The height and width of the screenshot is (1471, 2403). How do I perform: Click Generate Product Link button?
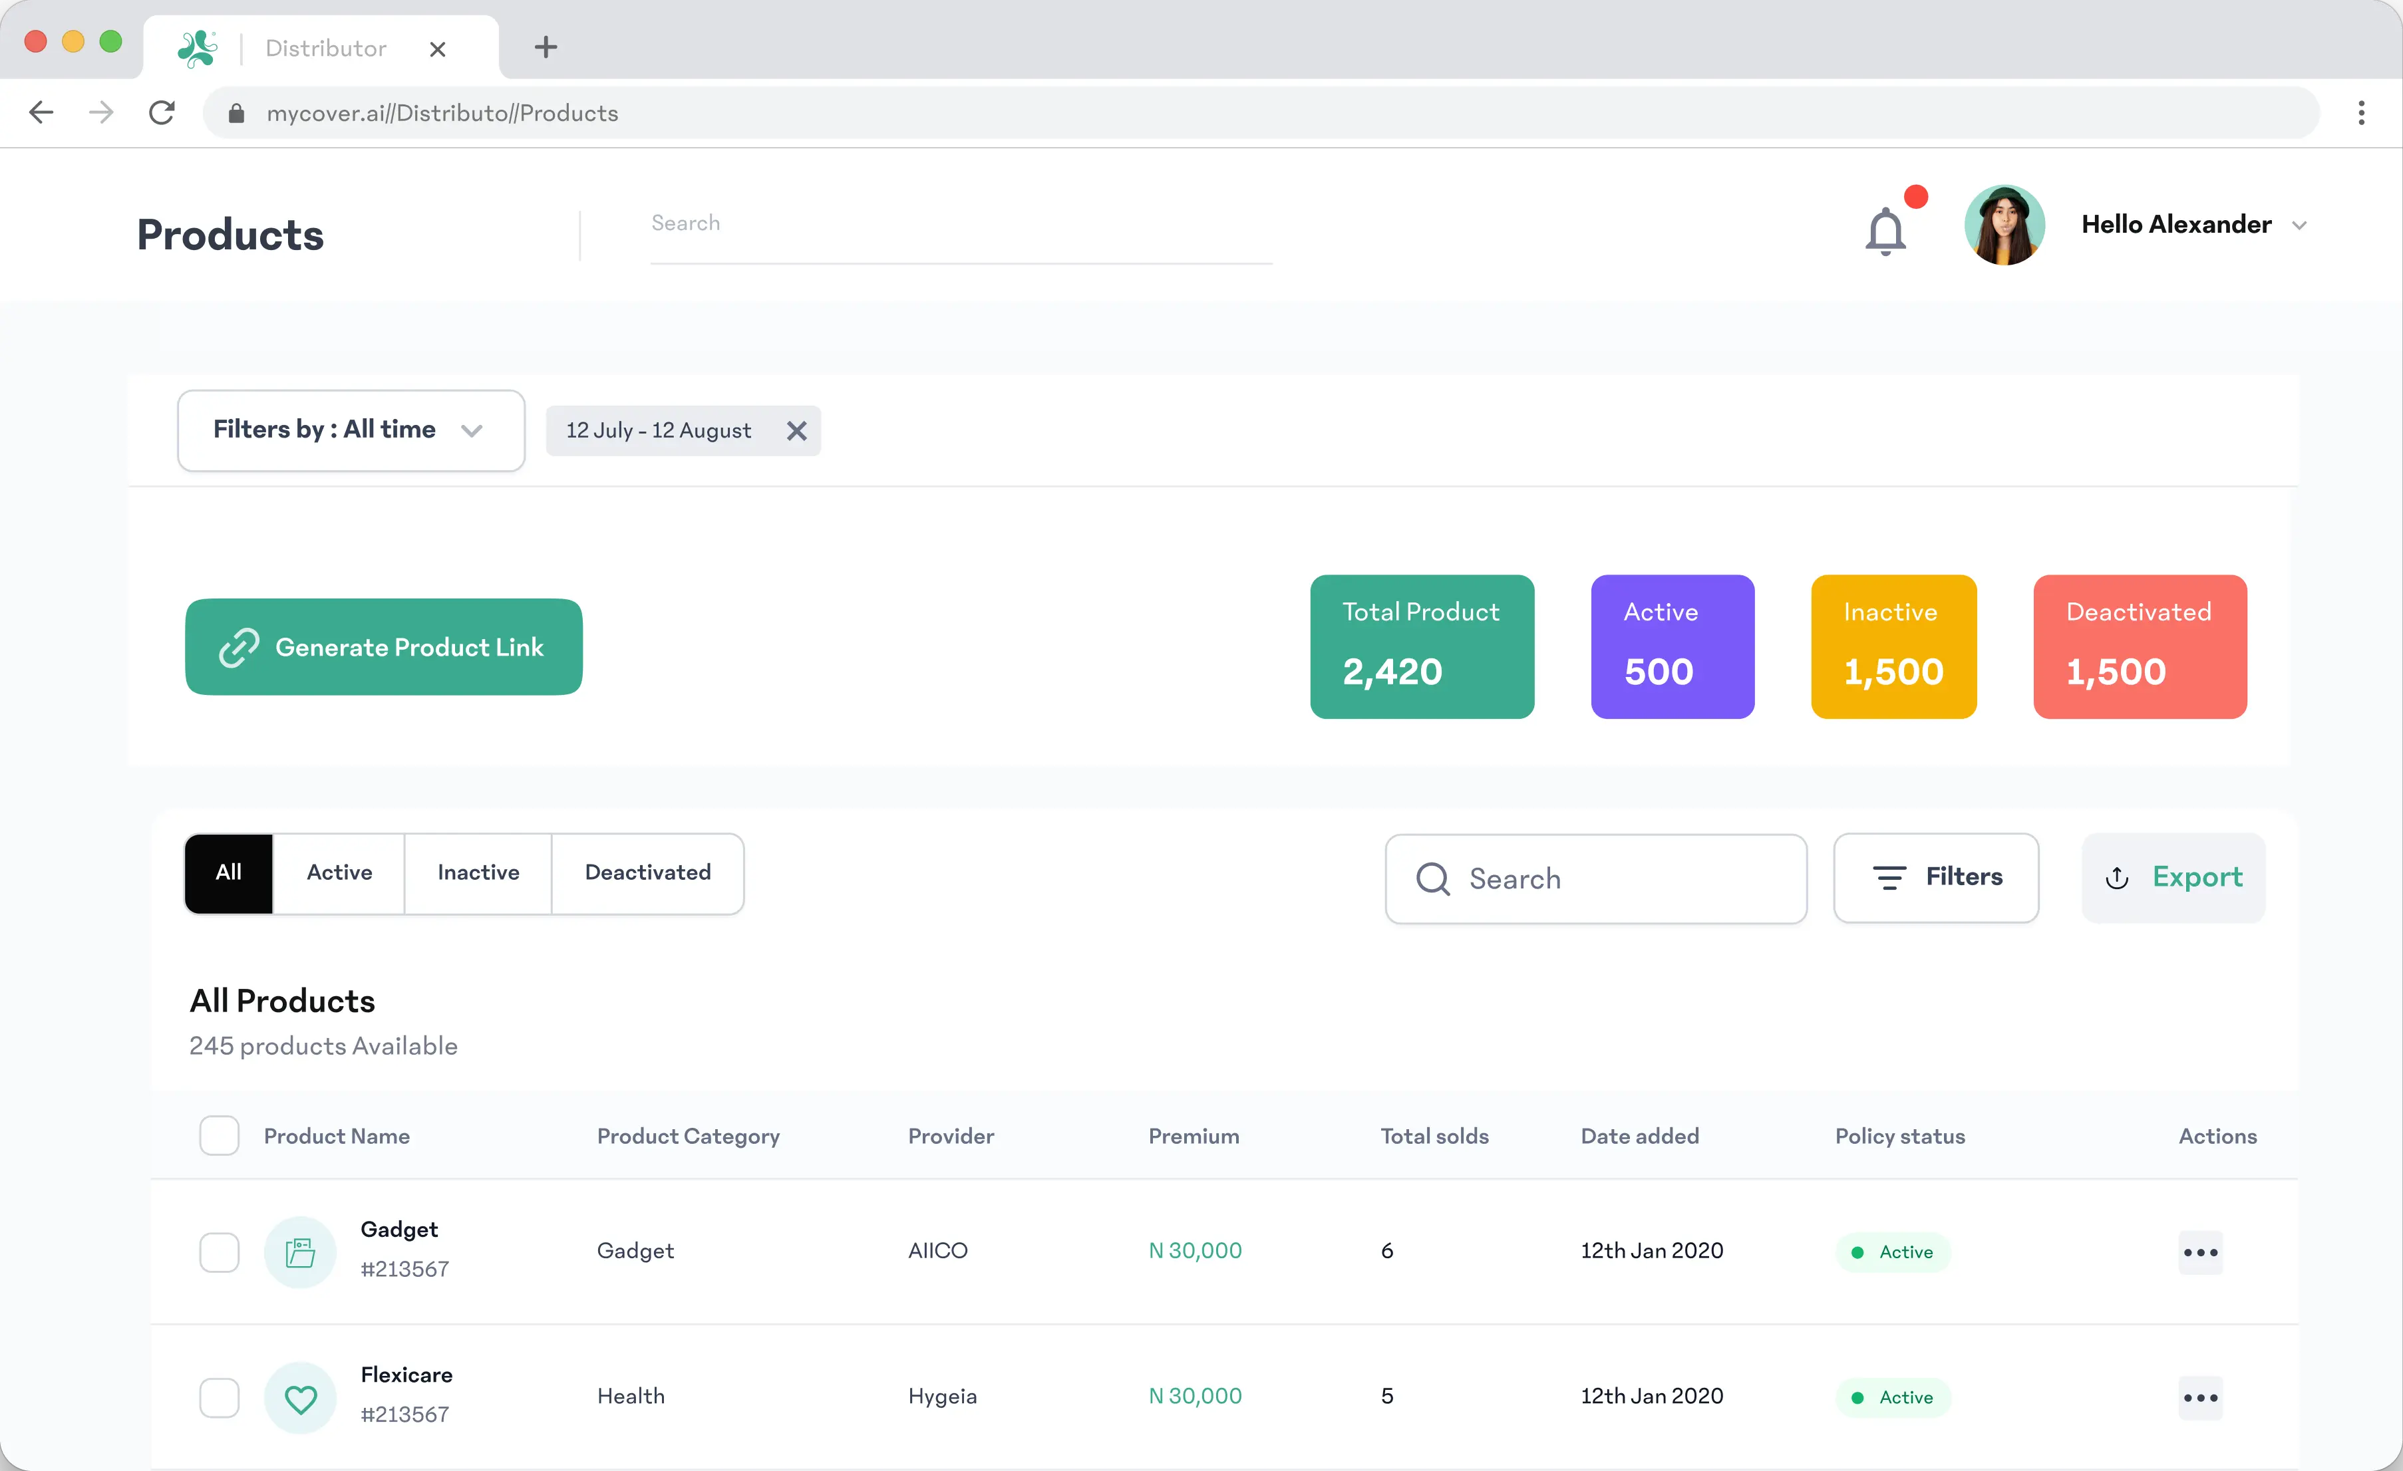[383, 646]
